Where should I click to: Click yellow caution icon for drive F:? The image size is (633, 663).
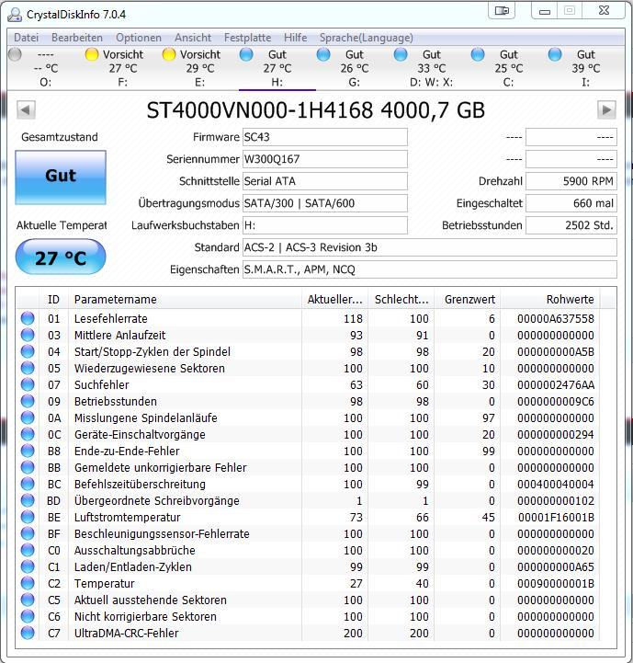pos(92,54)
